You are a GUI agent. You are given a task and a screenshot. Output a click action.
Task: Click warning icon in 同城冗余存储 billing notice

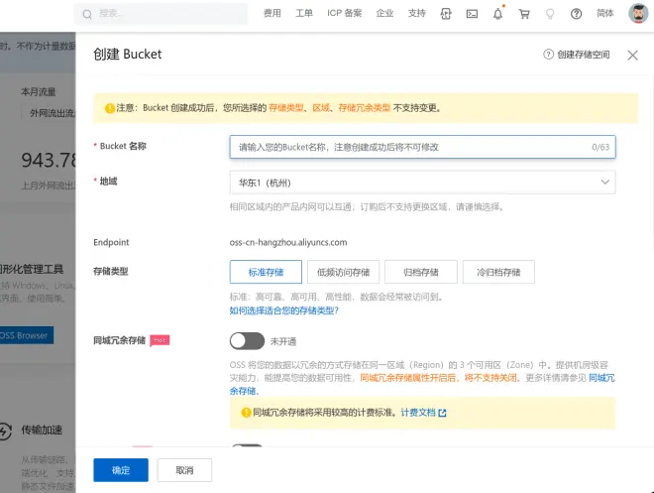tap(246, 413)
